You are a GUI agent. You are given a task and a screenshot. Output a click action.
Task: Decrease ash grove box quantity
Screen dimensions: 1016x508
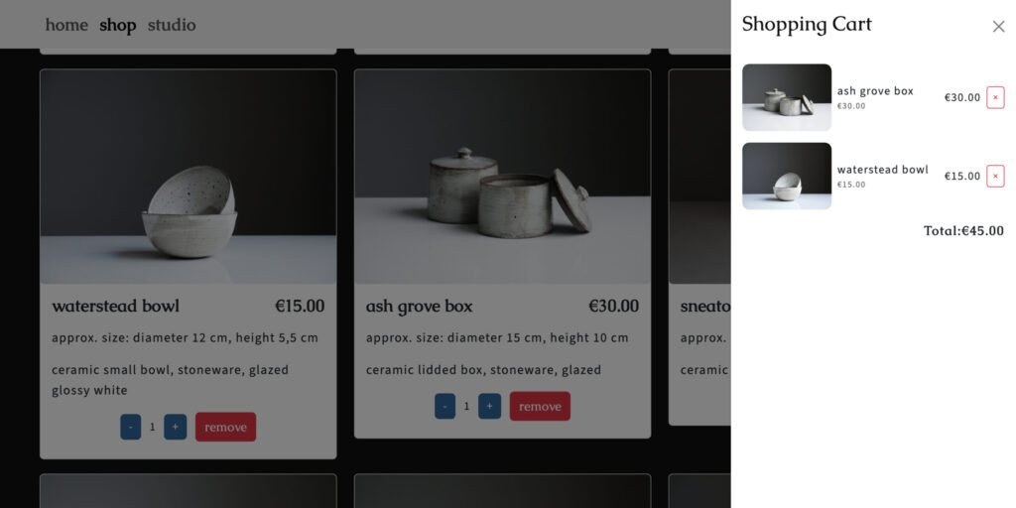[x=444, y=406]
